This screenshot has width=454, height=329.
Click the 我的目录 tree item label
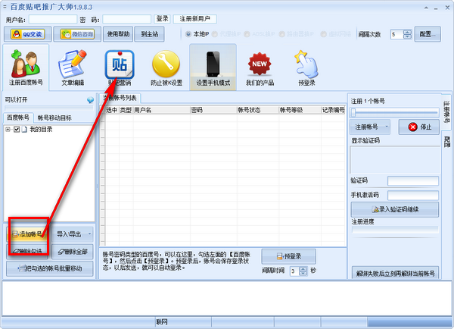pyautogui.click(x=41, y=130)
